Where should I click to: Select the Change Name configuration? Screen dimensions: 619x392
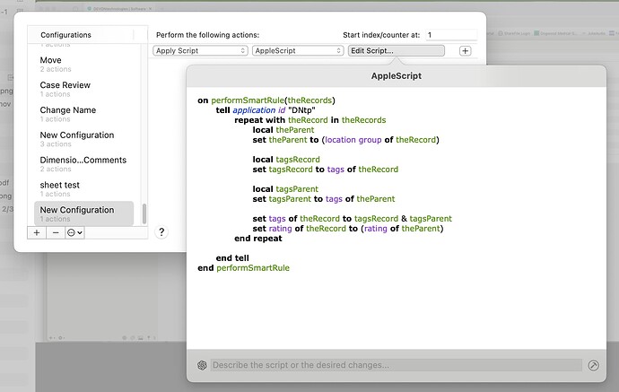click(x=67, y=110)
